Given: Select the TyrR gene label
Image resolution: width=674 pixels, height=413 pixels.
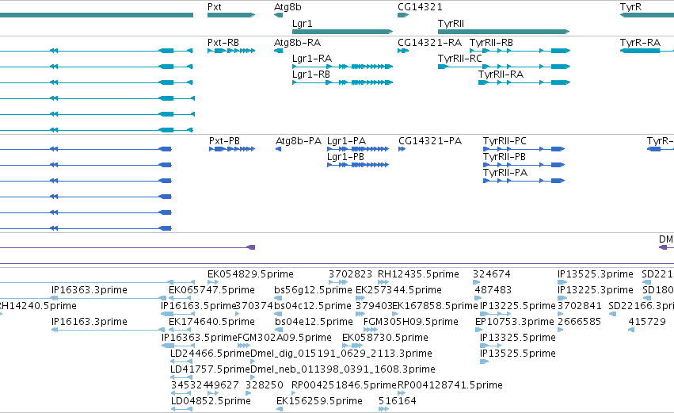Looking at the screenshot, I should tap(630, 7).
